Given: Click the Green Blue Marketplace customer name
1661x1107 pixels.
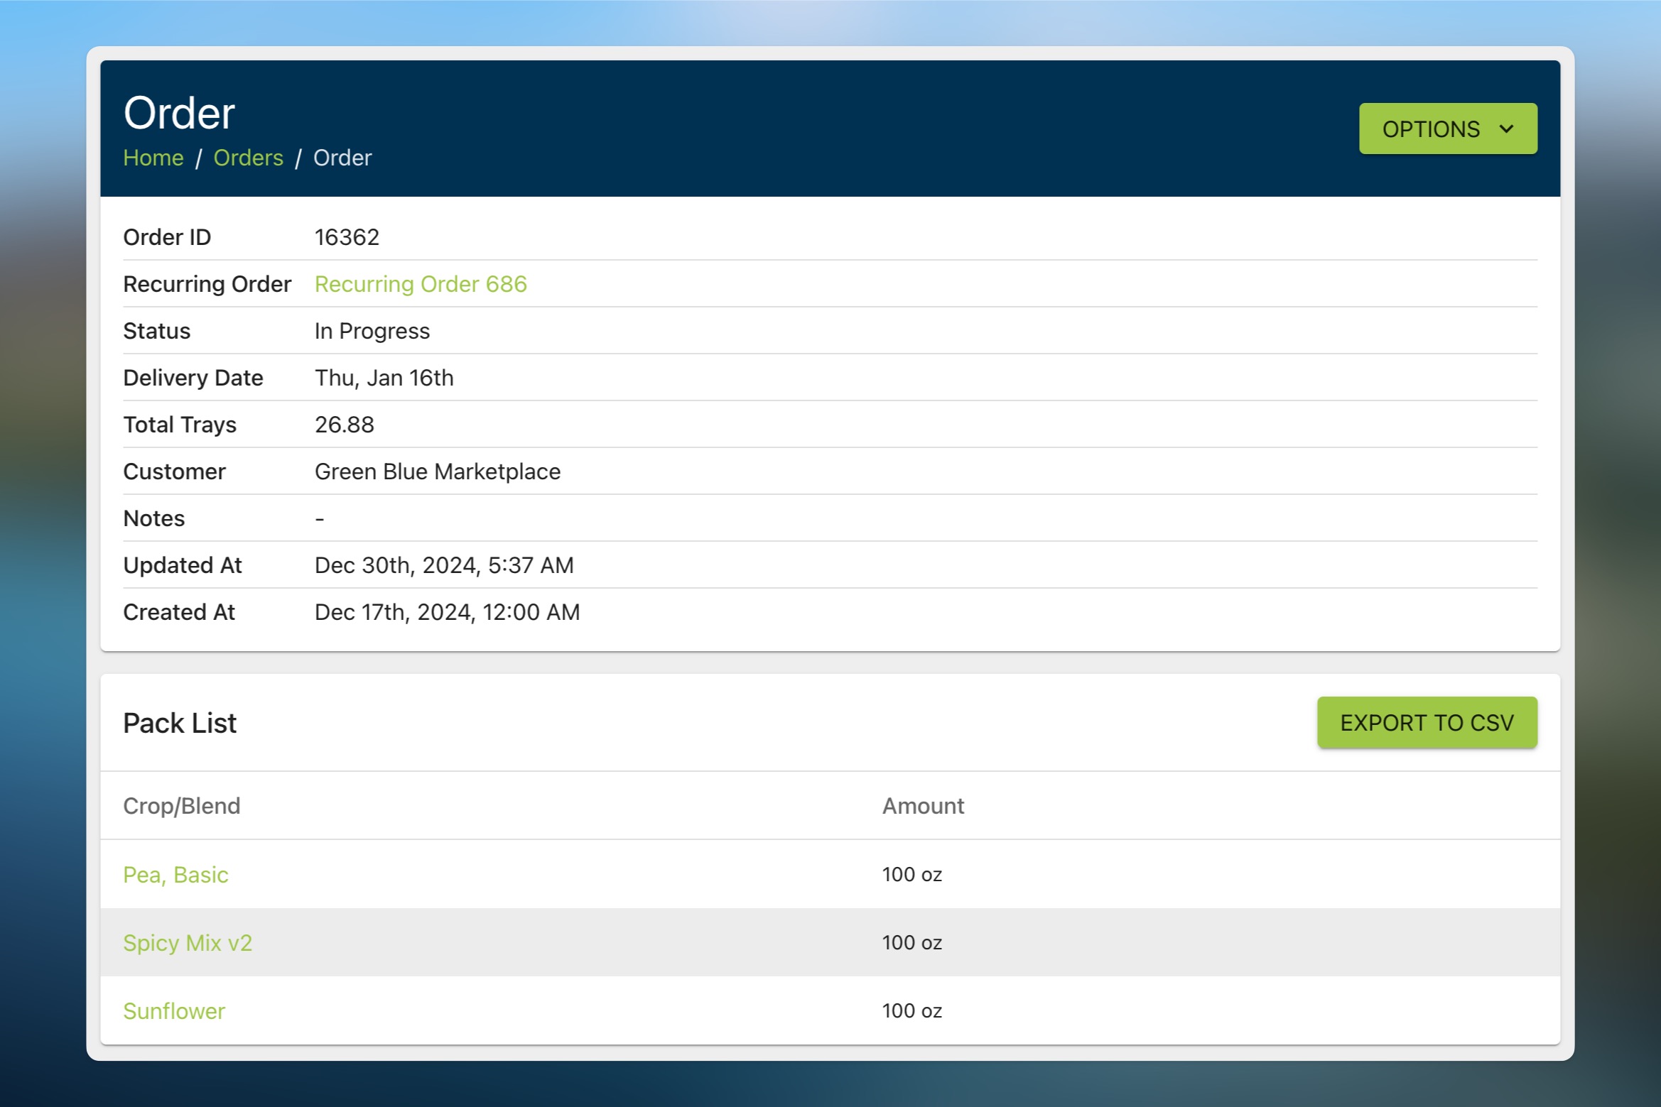Looking at the screenshot, I should (437, 471).
